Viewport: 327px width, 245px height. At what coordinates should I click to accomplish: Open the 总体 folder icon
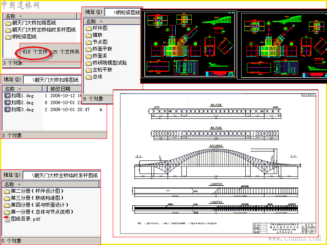[x=89, y=77]
